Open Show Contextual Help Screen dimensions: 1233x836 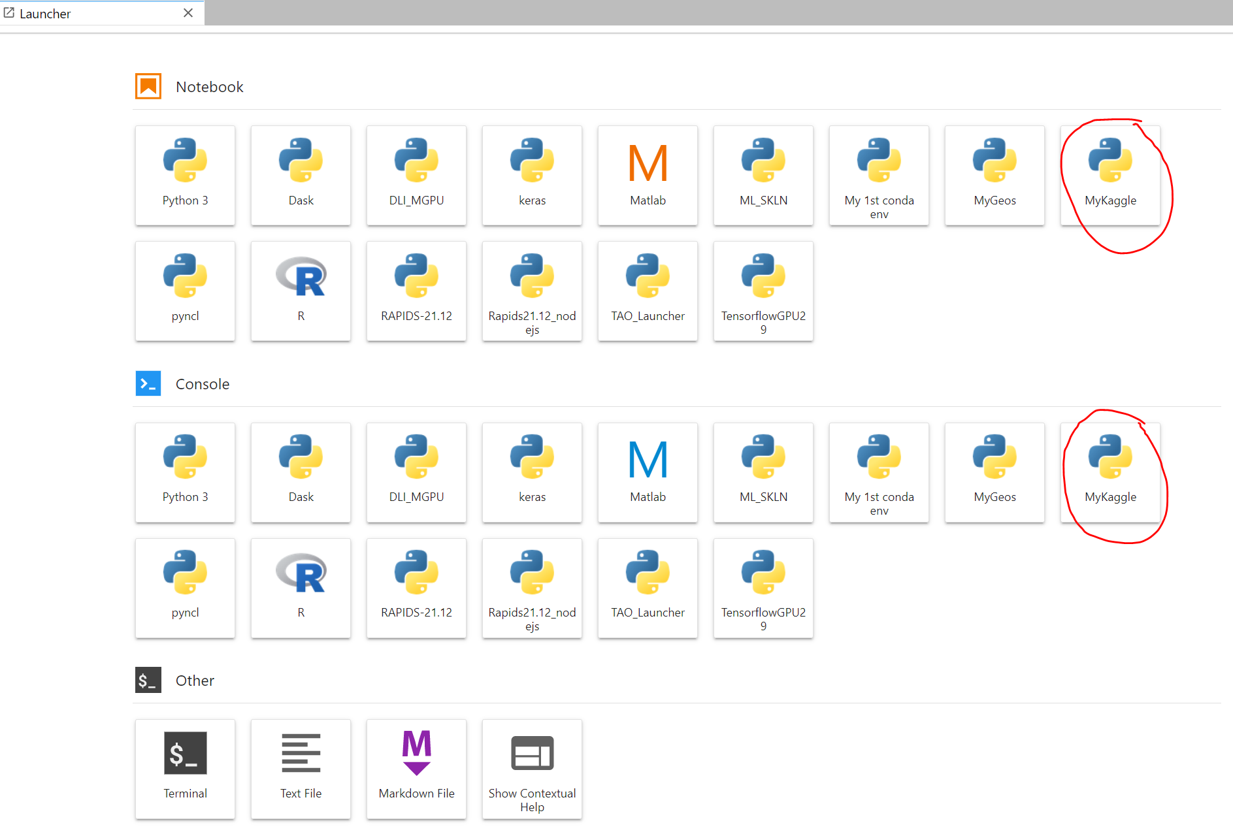coord(532,769)
